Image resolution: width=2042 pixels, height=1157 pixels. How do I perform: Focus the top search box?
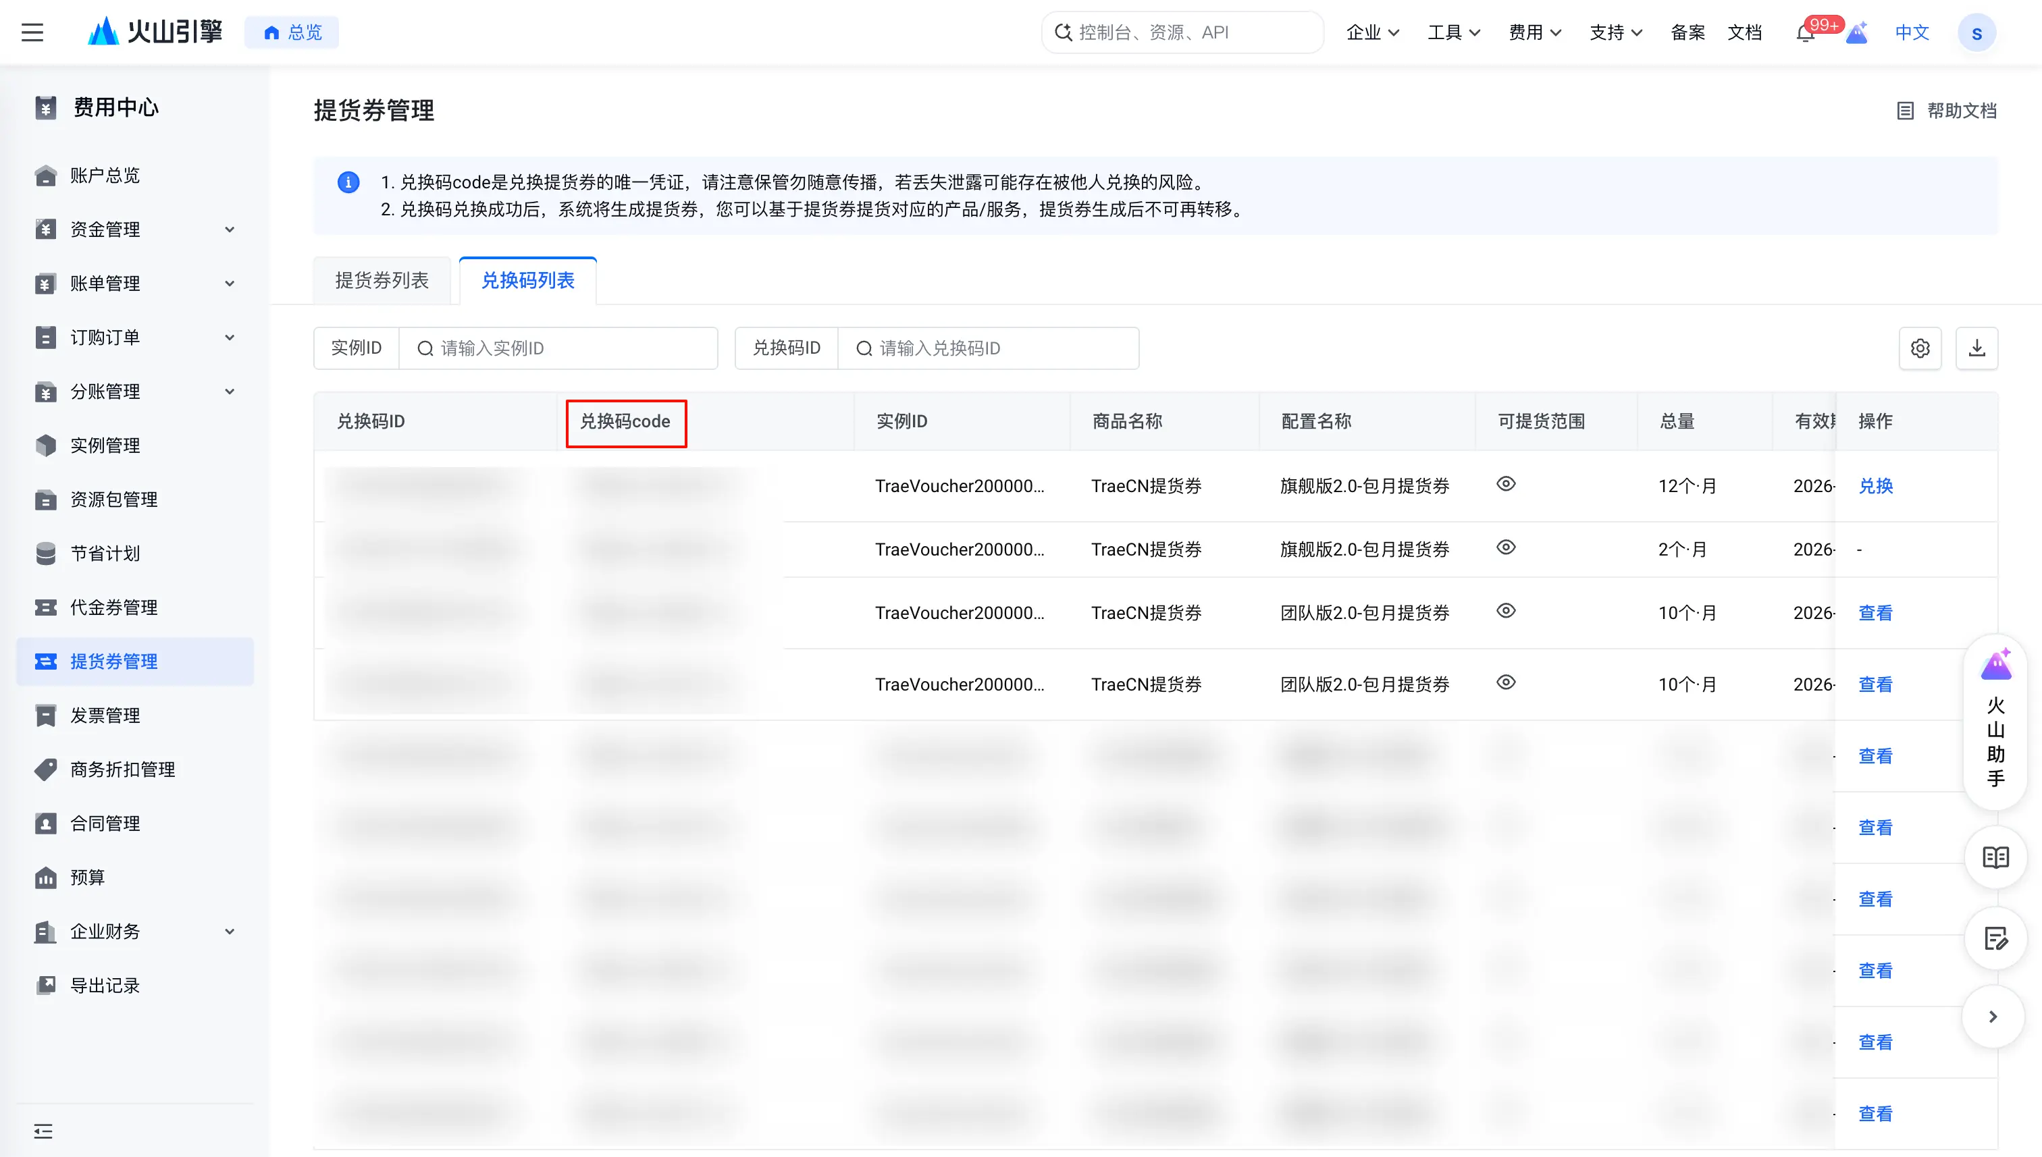pos(1183,32)
